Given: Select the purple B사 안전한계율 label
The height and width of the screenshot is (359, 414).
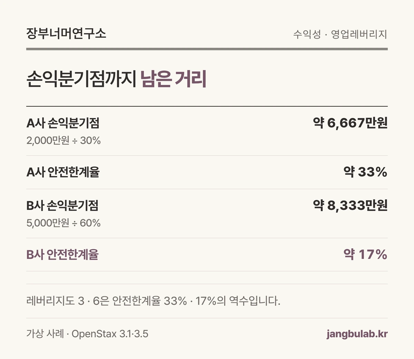Looking at the screenshot, I should (62, 255).
